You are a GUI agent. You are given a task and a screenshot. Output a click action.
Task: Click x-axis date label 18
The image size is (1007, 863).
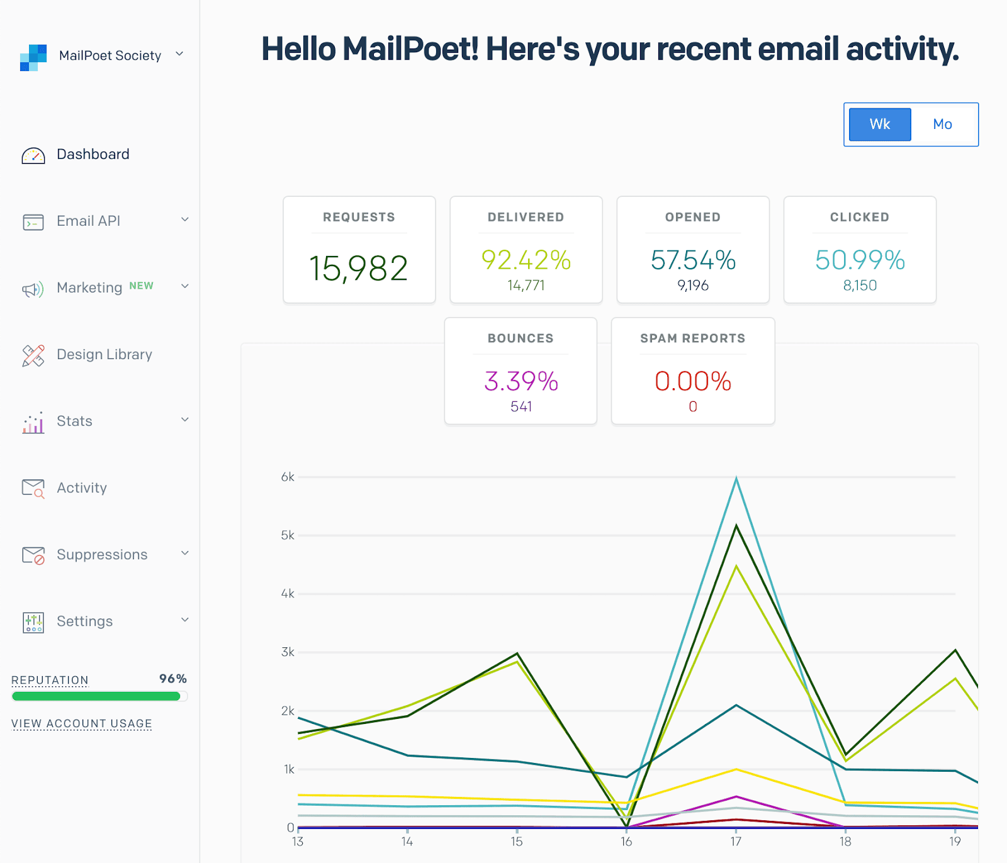point(845,842)
